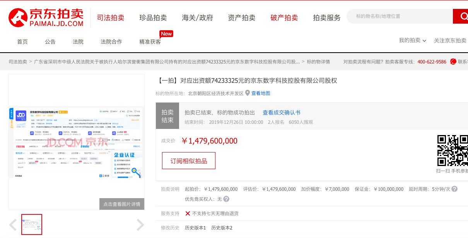Go to 精准获客 menu item
This screenshot has width=468, height=238.
[150, 41]
